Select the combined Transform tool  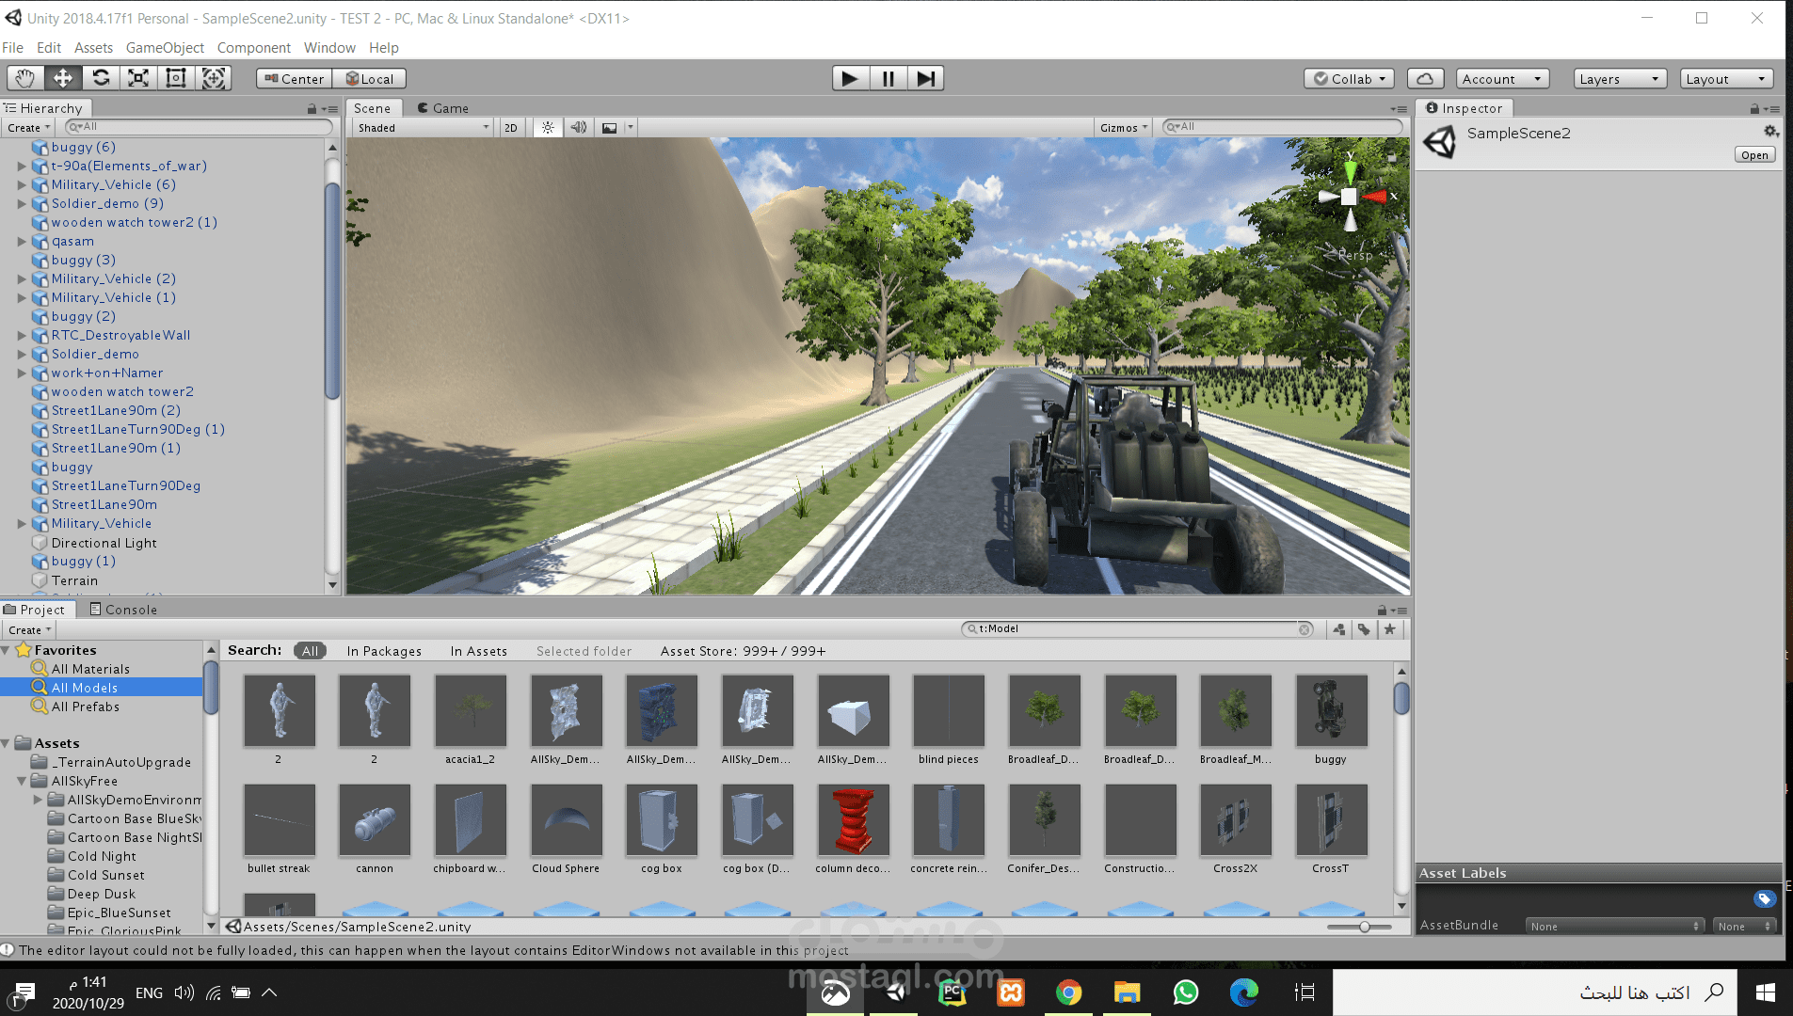tap(214, 78)
